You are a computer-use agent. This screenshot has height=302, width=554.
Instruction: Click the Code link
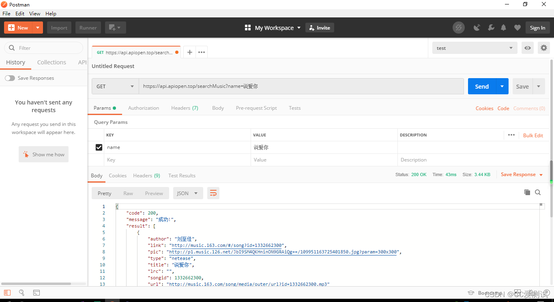pos(503,108)
